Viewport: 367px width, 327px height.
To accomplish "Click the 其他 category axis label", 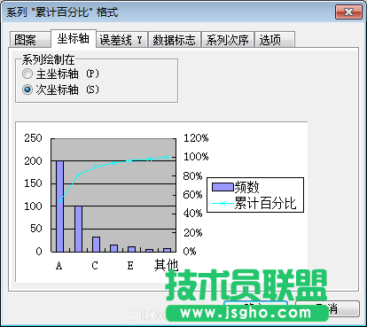I will point(166,265).
